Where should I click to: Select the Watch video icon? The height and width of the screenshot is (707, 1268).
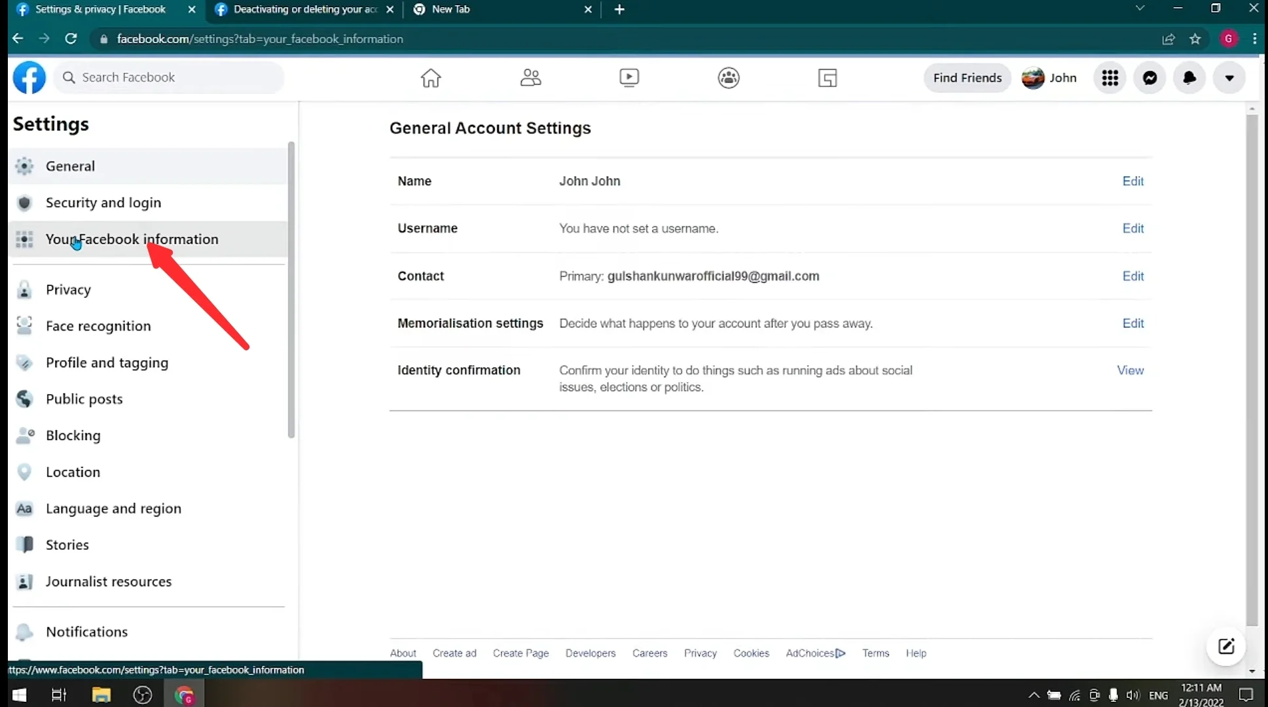[629, 77]
